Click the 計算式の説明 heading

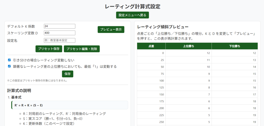(19, 90)
